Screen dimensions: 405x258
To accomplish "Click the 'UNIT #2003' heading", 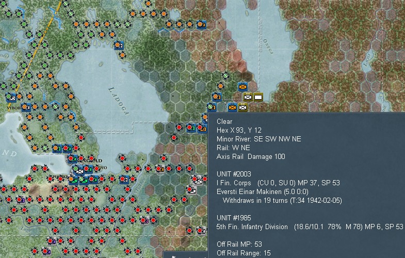I will pyautogui.click(x=234, y=174).
